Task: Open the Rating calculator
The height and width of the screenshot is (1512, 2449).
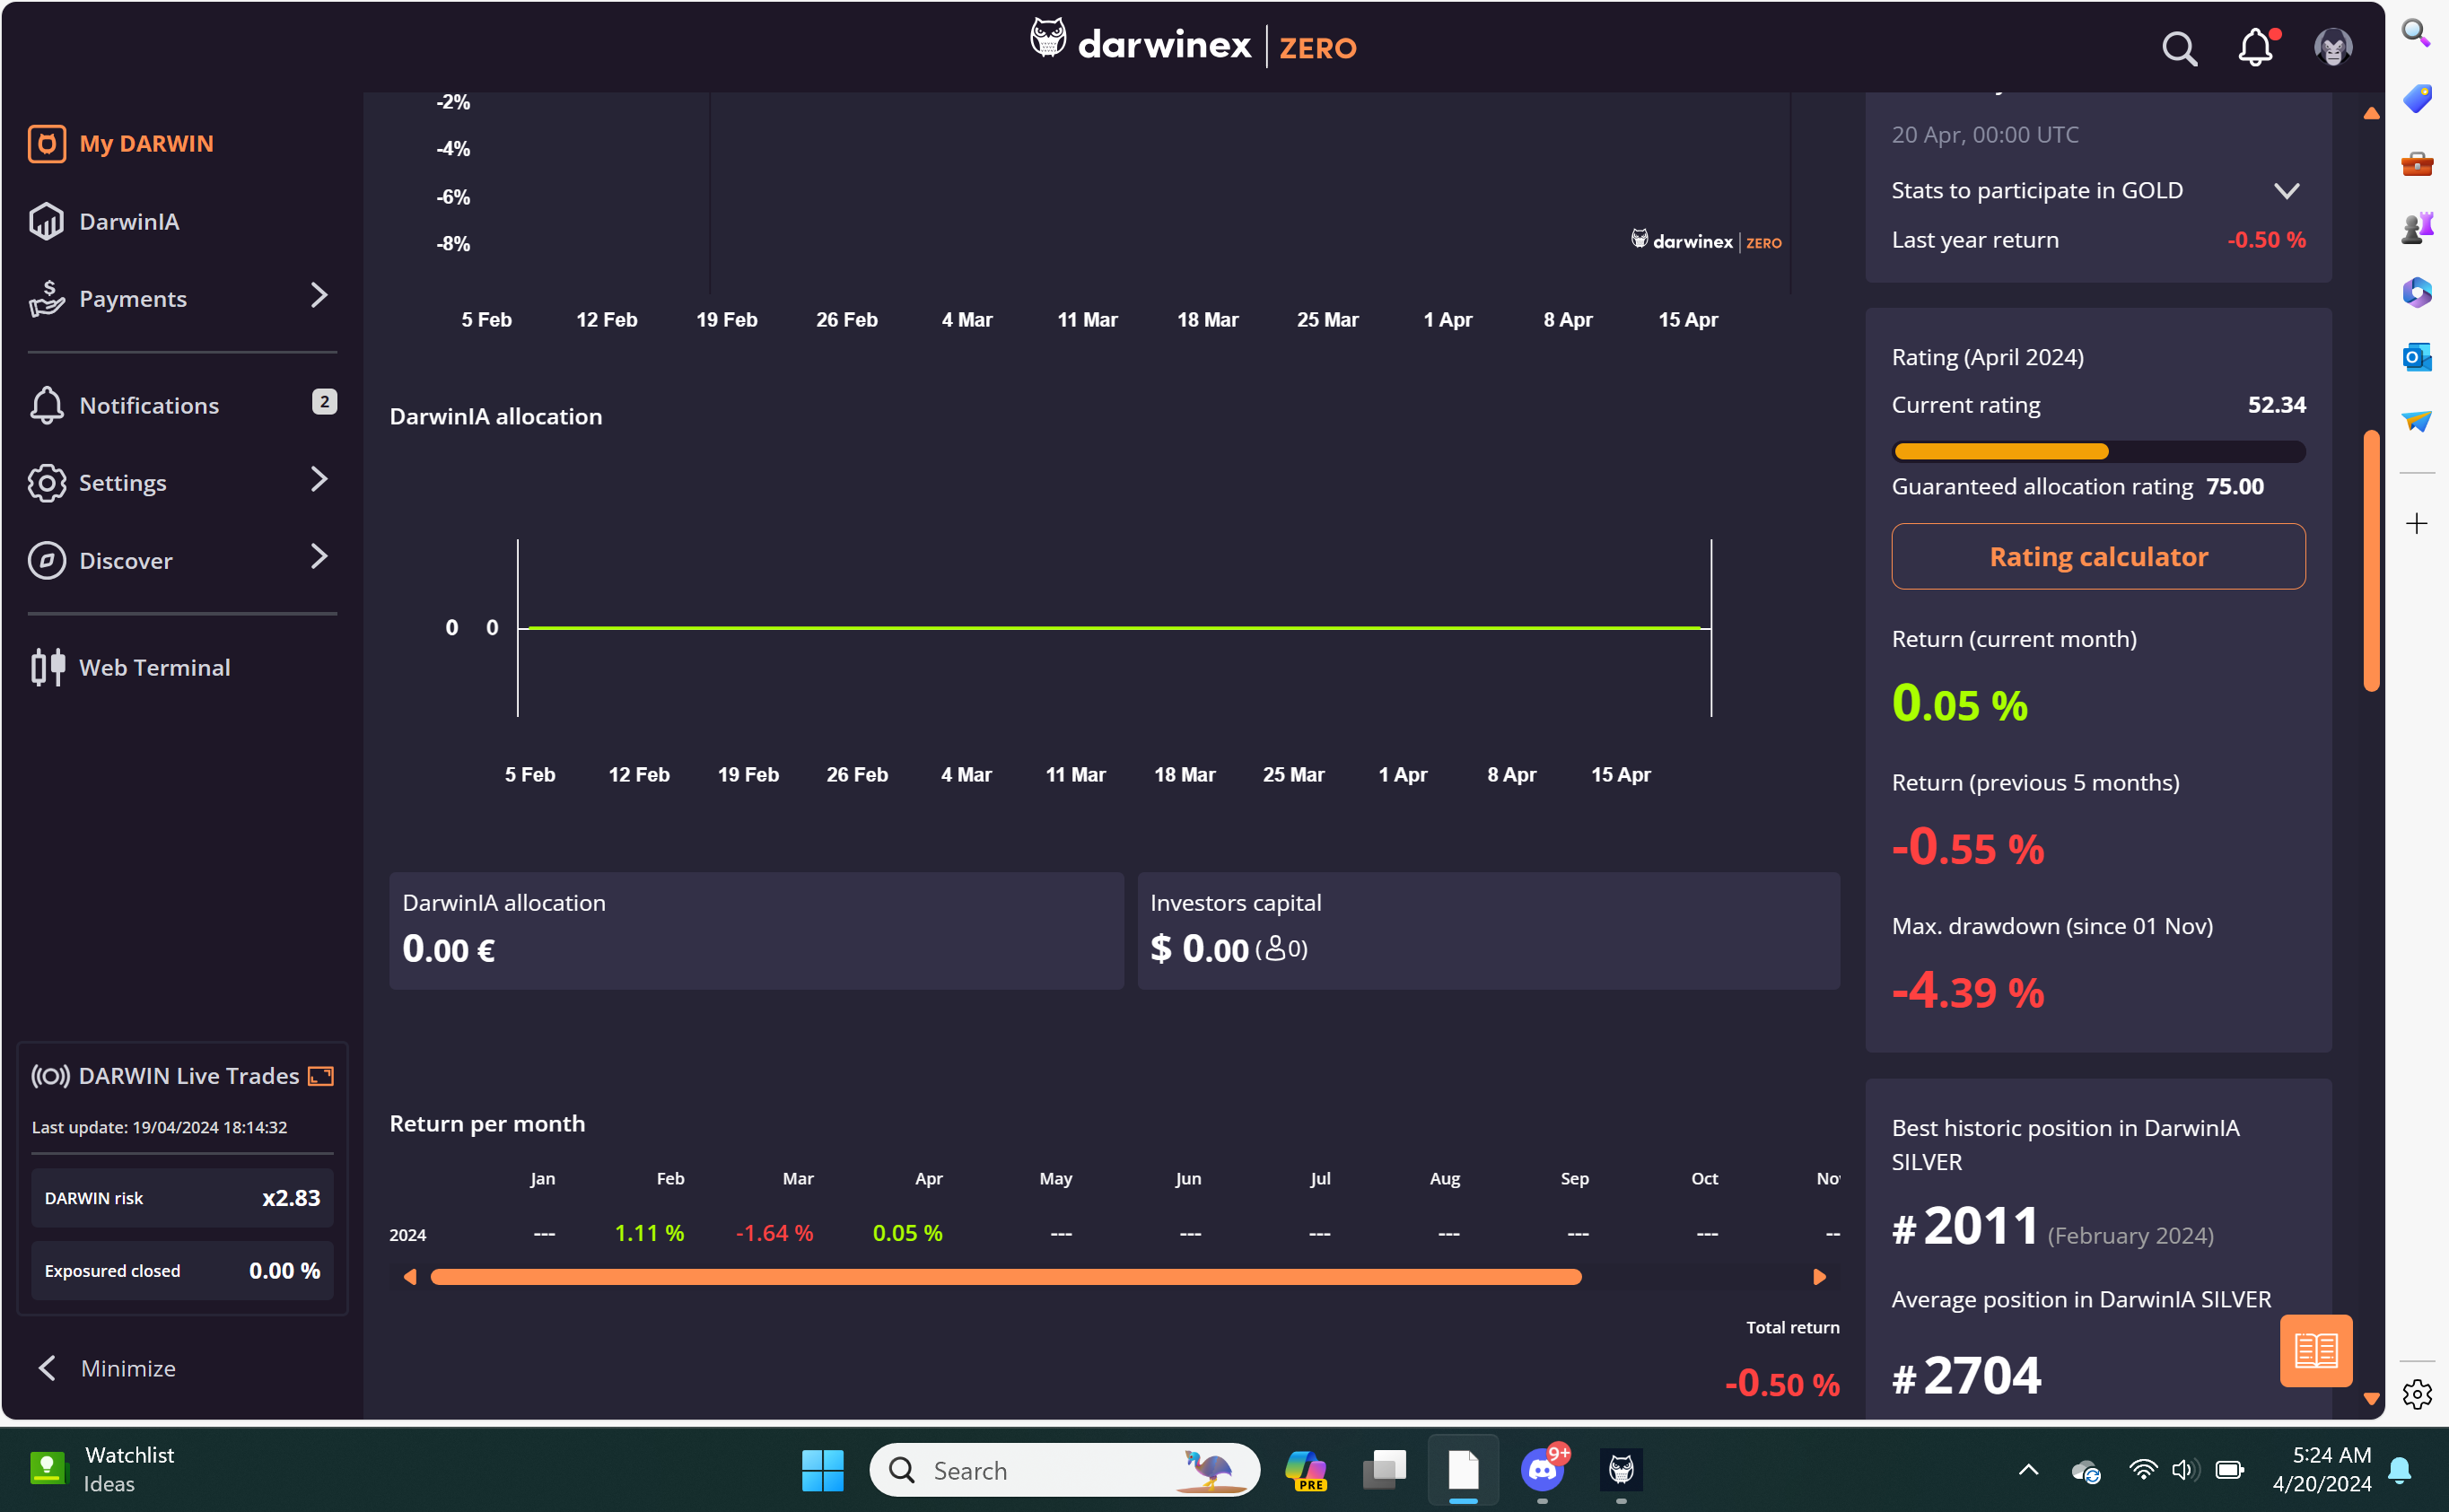Action: click(2098, 556)
